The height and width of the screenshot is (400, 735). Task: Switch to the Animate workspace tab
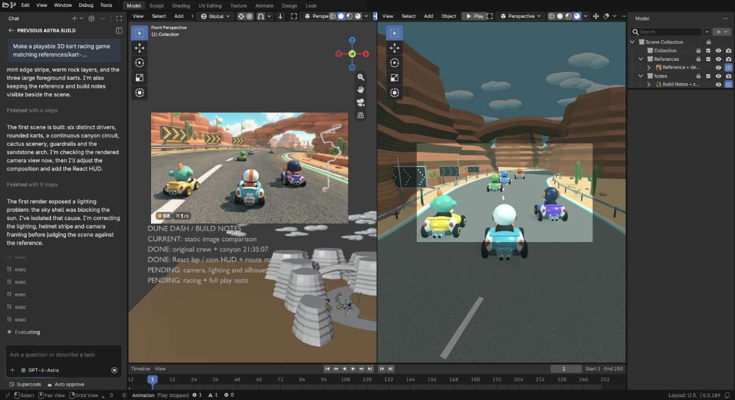click(x=264, y=5)
